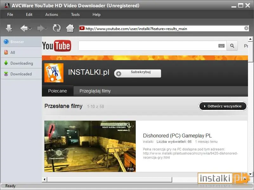This screenshot has height=190, width=254.
Task: Open the File menu
Action: (10, 15)
